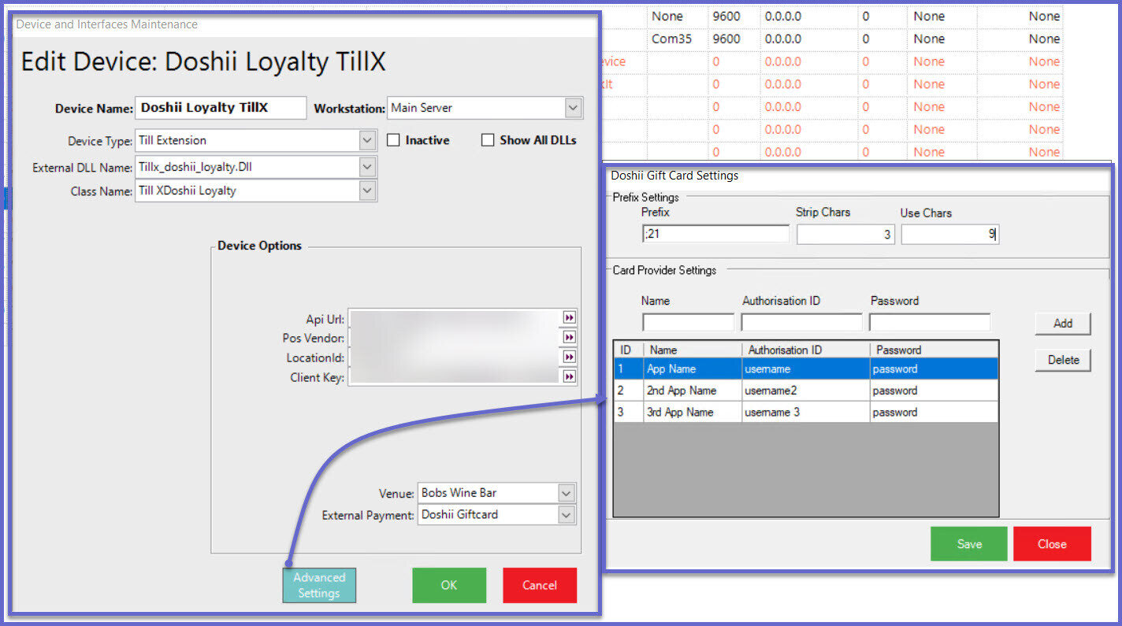1122x626 pixels.
Task: Click the Pos Vendor value field
Action: click(455, 337)
